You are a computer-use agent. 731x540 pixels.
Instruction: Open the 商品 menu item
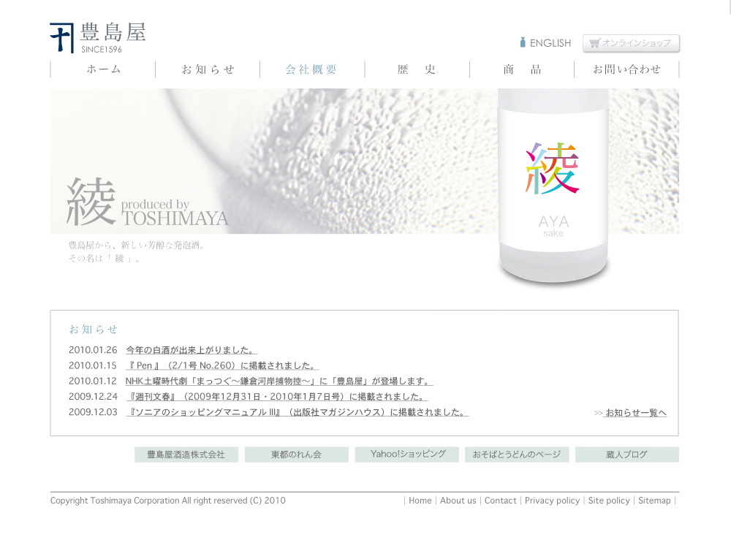tap(522, 69)
